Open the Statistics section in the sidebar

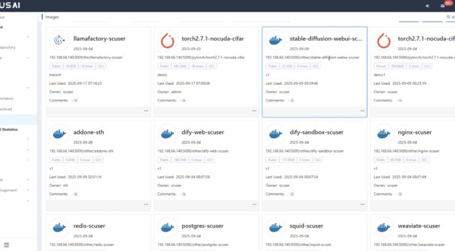pyautogui.click(x=9, y=129)
